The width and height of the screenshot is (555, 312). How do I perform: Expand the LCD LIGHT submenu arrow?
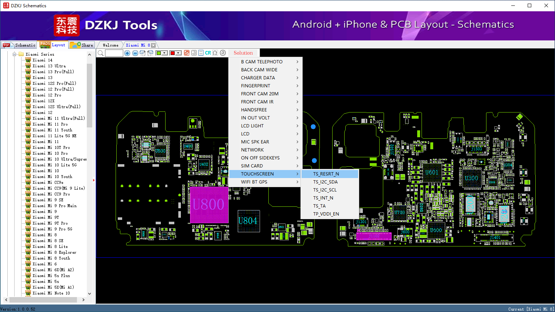(x=297, y=126)
